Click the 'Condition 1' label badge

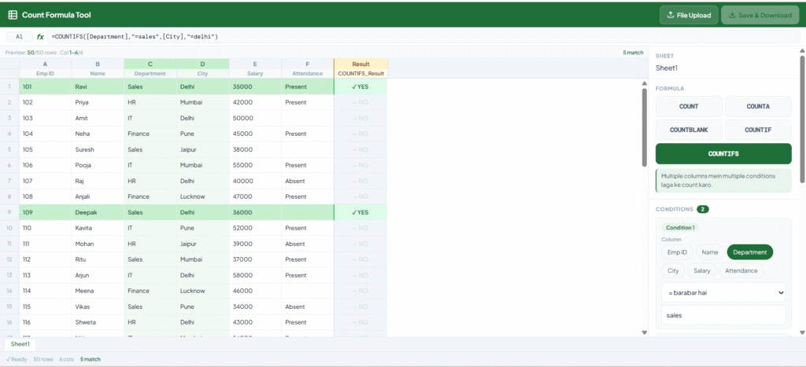pyautogui.click(x=680, y=228)
